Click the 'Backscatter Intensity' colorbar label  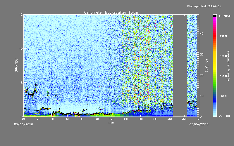228,66
